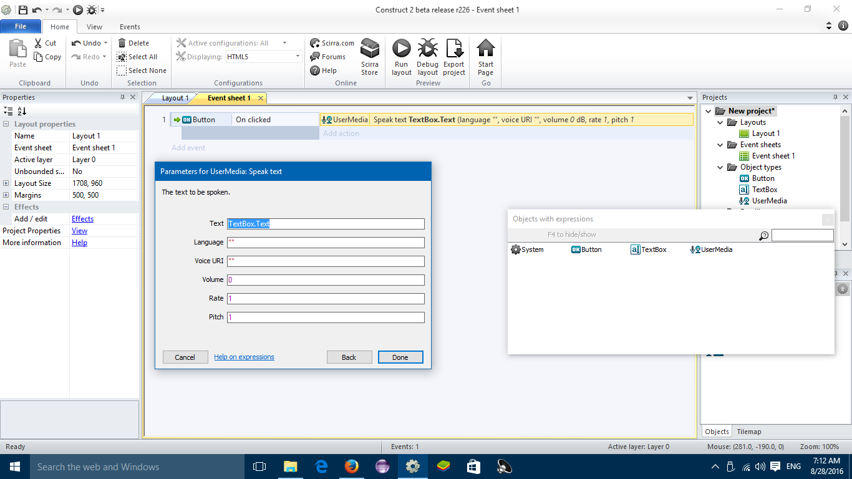Click Select None in ribbon
Viewport: 852px width, 479px height.
142,70
